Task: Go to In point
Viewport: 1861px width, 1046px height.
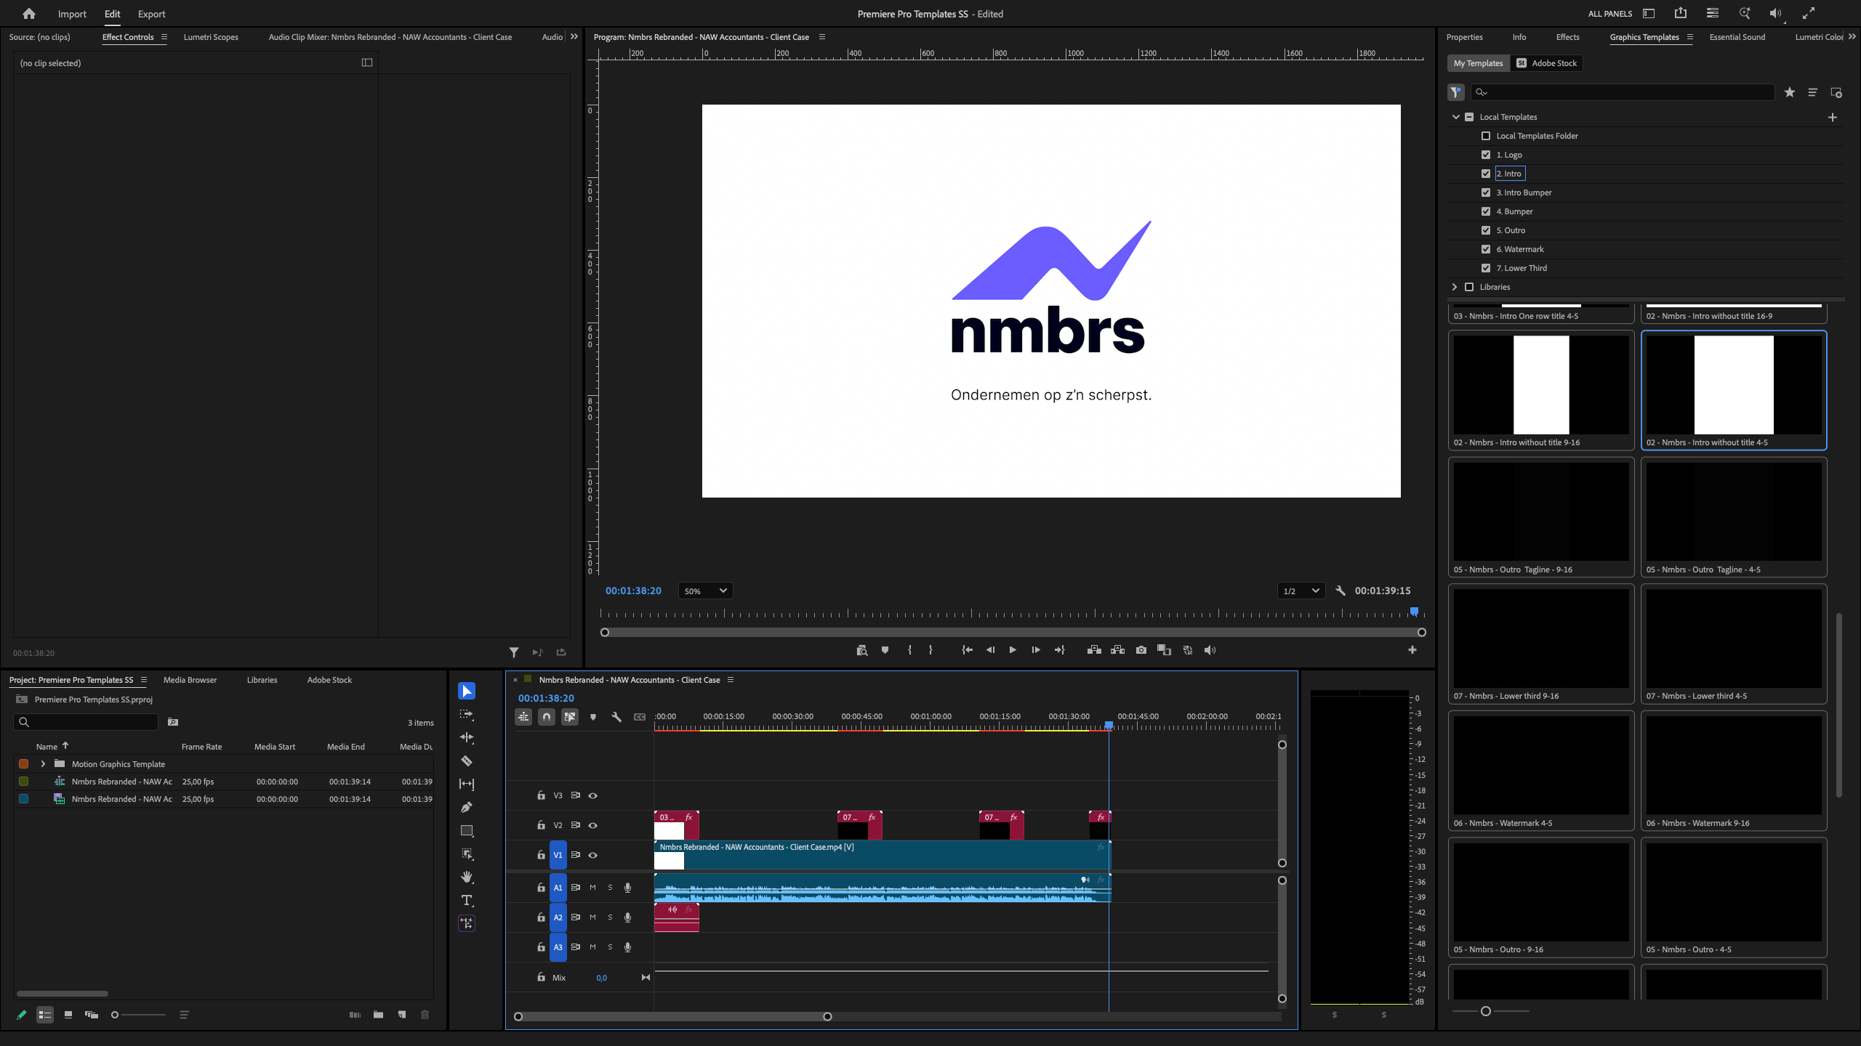Action: [967, 650]
